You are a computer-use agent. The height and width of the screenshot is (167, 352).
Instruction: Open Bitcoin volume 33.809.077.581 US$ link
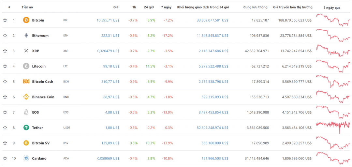(213, 20)
